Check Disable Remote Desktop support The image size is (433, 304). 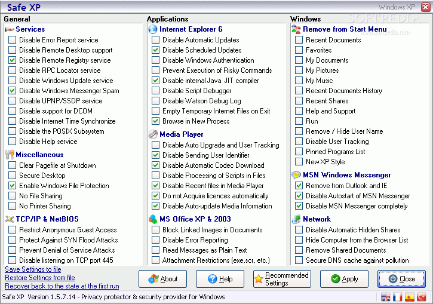click(12, 50)
